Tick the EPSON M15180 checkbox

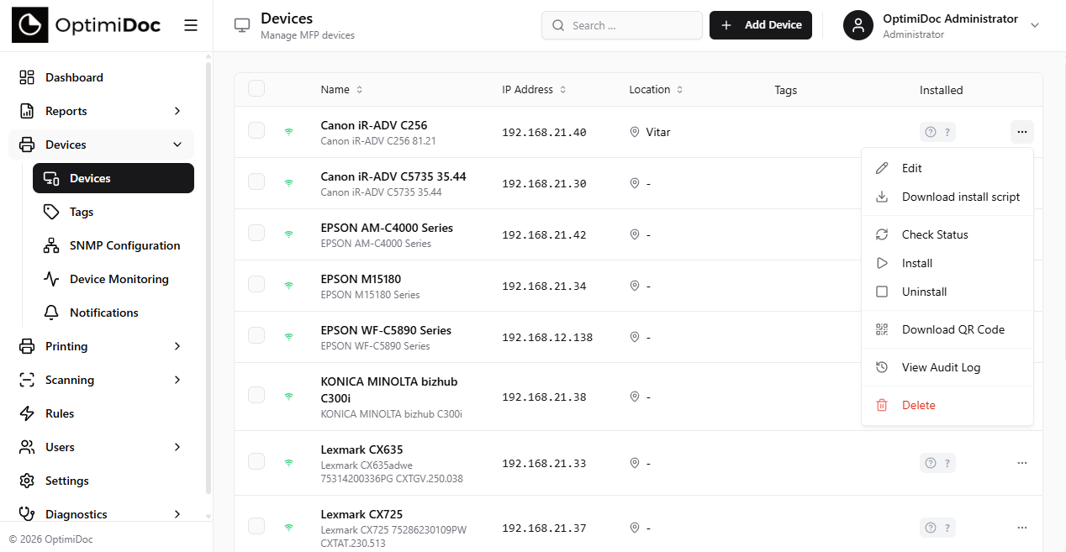tap(256, 284)
